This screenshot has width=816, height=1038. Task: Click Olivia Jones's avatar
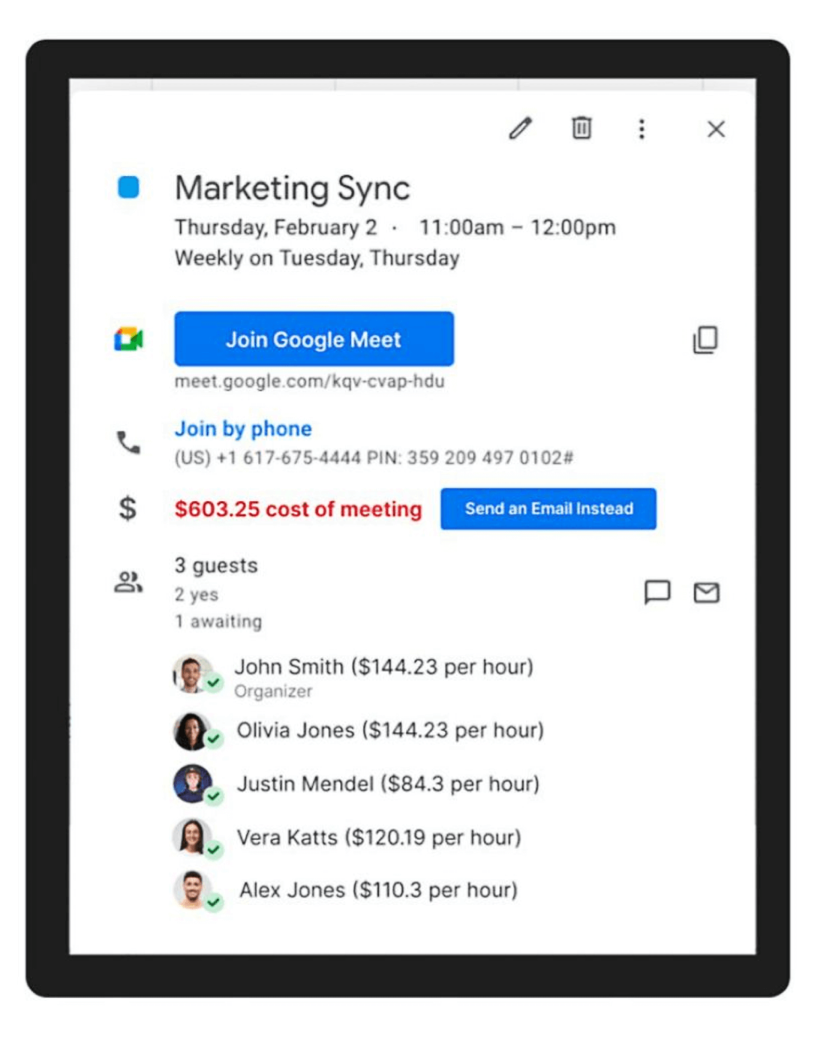click(x=192, y=731)
